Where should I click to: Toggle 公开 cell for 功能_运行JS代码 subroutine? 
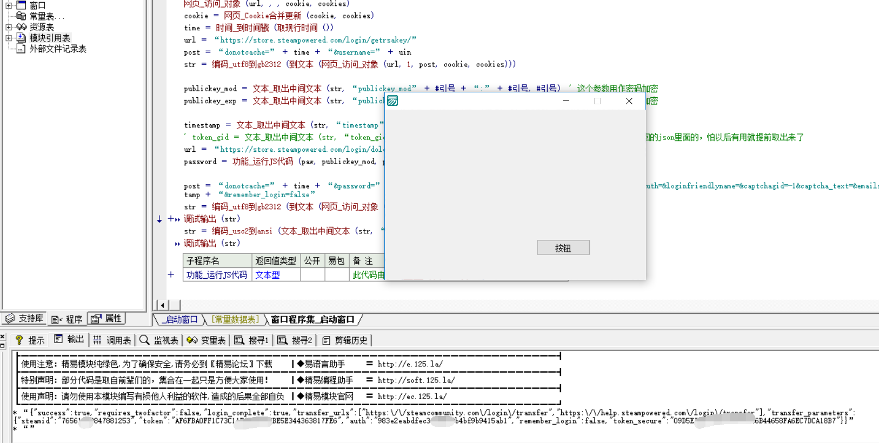pos(312,275)
